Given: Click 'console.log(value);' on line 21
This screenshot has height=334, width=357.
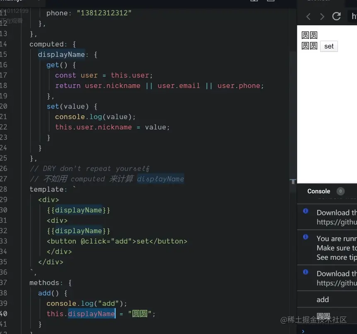Looking at the screenshot, I should tap(95, 117).
